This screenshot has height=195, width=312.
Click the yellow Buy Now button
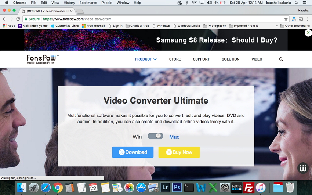(179, 152)
